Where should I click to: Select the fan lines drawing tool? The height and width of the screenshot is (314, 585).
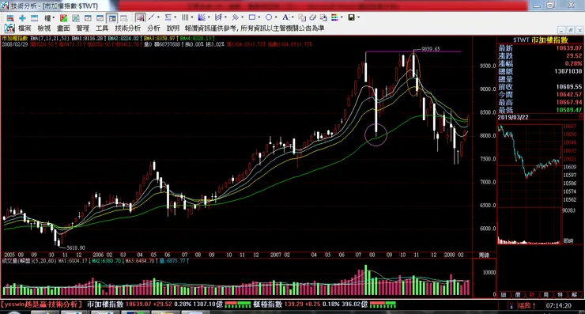202,17
